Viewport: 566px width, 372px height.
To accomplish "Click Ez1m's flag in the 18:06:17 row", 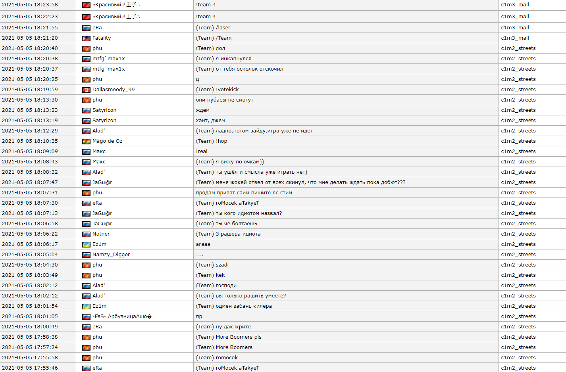I will click(86, 245).
